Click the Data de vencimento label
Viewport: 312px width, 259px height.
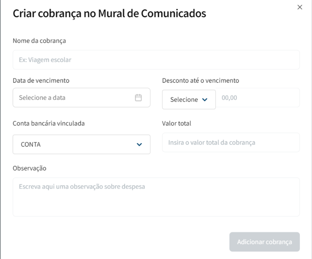41,80
